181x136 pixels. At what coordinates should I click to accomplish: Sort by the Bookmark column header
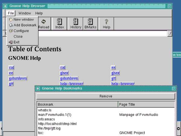77,105
